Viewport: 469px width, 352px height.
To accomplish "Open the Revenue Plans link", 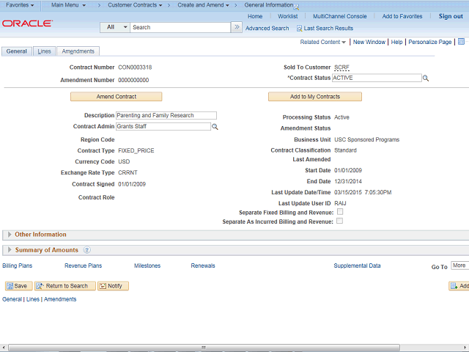I will click(83, 265).
